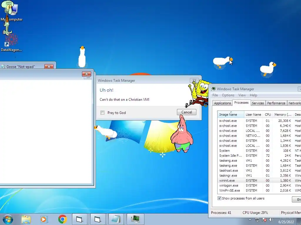Image resolution: width=301 pixels, height=225 pixels.
Task: Switch to the Services tab
Action: pos(258,103)
